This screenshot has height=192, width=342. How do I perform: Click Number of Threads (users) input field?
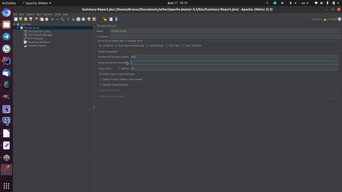point(234,57)
